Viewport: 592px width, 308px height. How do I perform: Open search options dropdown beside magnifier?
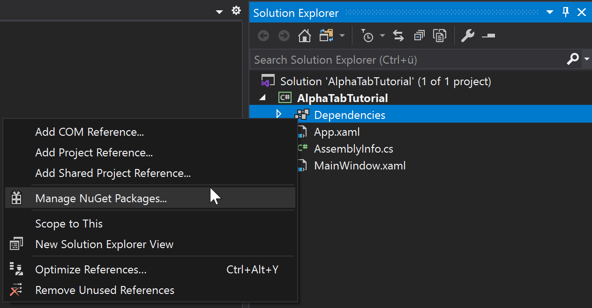[x=586, y=59]
